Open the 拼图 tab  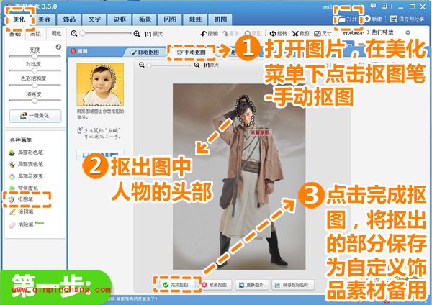pyautogui.click(x=221, y=19)
